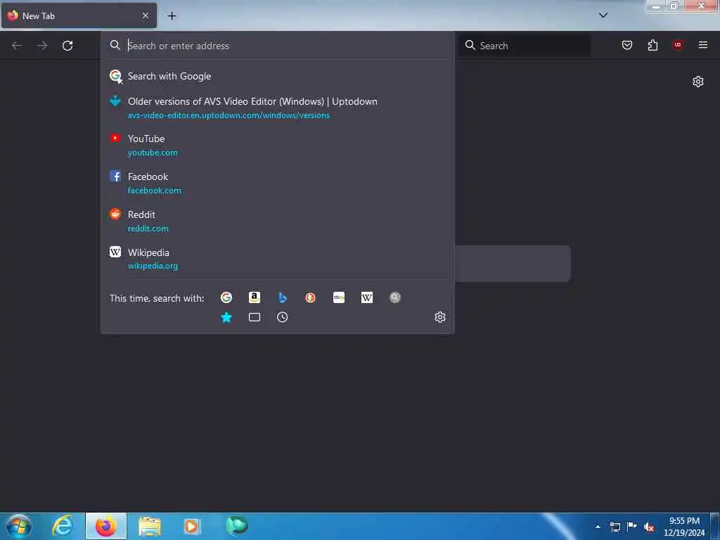
Task: Open the uBlock Origin extension icon
Action: 678,44
